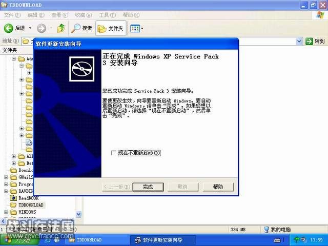The width and height of the screenshot is (328, 246).
Task: Click the folder tree scroll-down arrow
Action: pos(78,214)
